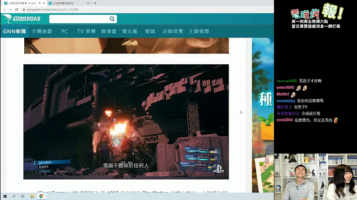Click the search magnifier icon
This screenshot has height=200, width=357.
112,19
